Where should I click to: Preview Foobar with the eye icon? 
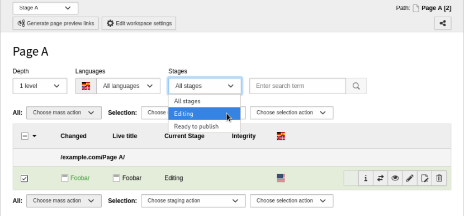tap(395, 178)
